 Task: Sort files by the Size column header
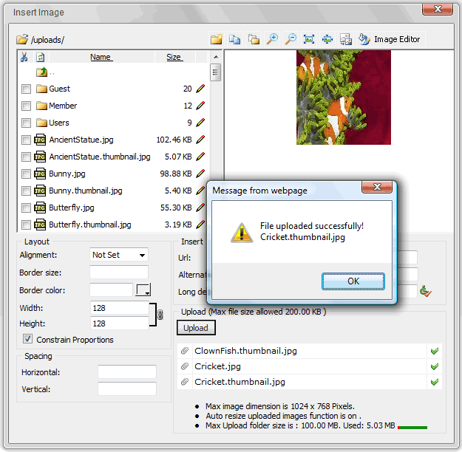coord(174,57)
